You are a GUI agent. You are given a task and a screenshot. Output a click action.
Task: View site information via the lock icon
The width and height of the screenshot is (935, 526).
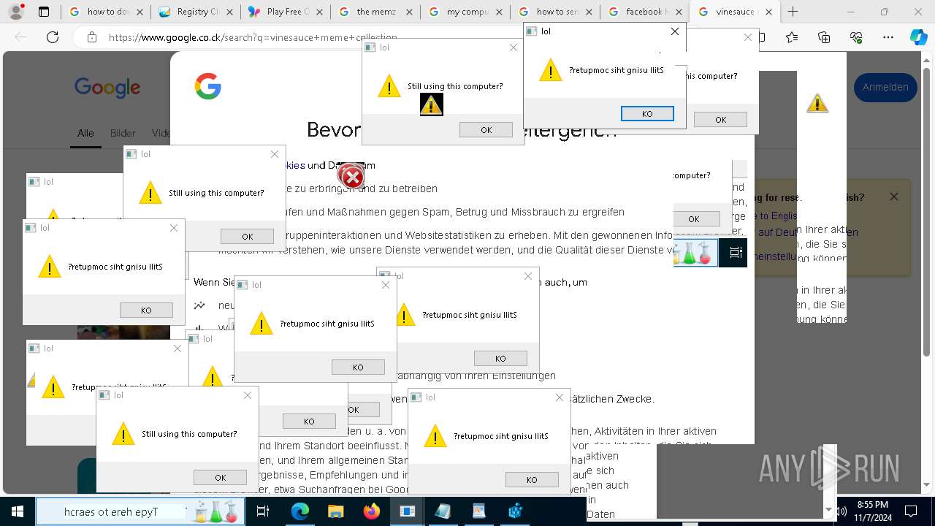click(91, 37)
